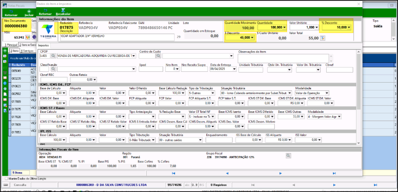This screenshot has height=192, width=398.
Task: Open the IPI Tipo Tributação dropdown
Action: 154,140
